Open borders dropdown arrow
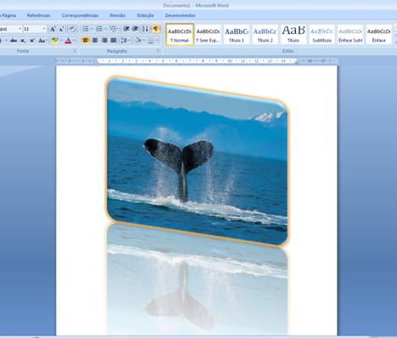This screenshot has height=338, width=397. 157,41
